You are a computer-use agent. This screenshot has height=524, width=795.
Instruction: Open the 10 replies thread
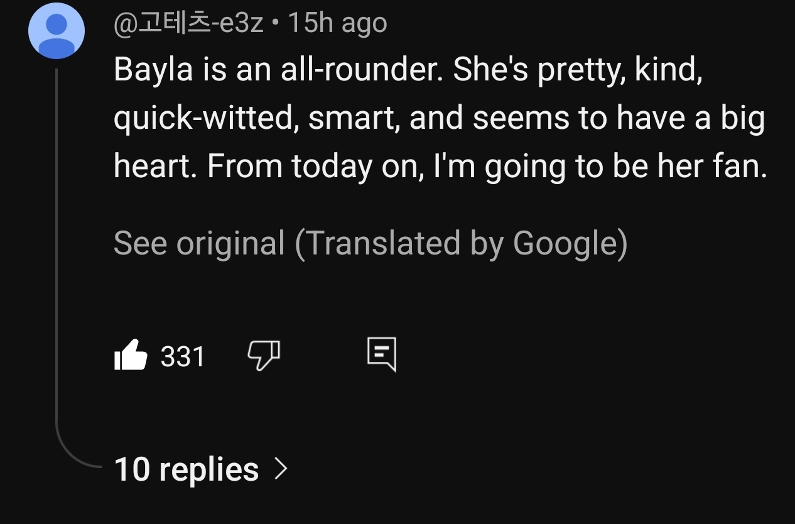187,469
